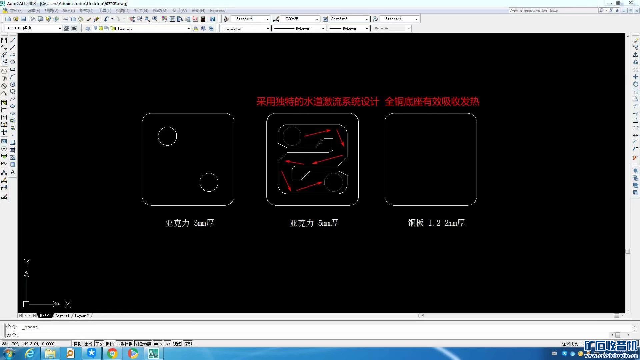This screenshot has width=640, height=360.
Task: Switch to the Layout1 tab
Action: [x=62, y=316]
